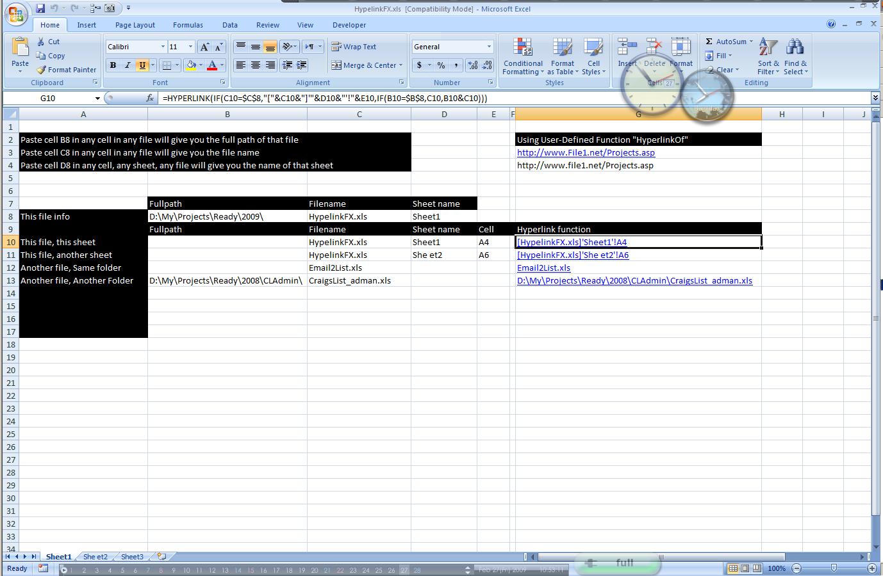Expand the formula bar
Screen dimensions: 883x576
[875, 99]
